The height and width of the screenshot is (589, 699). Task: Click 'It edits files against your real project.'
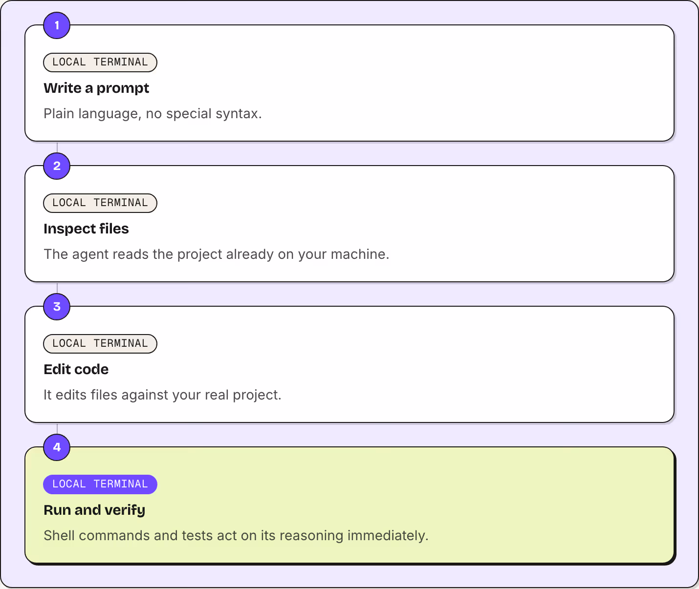pos(162,395)
